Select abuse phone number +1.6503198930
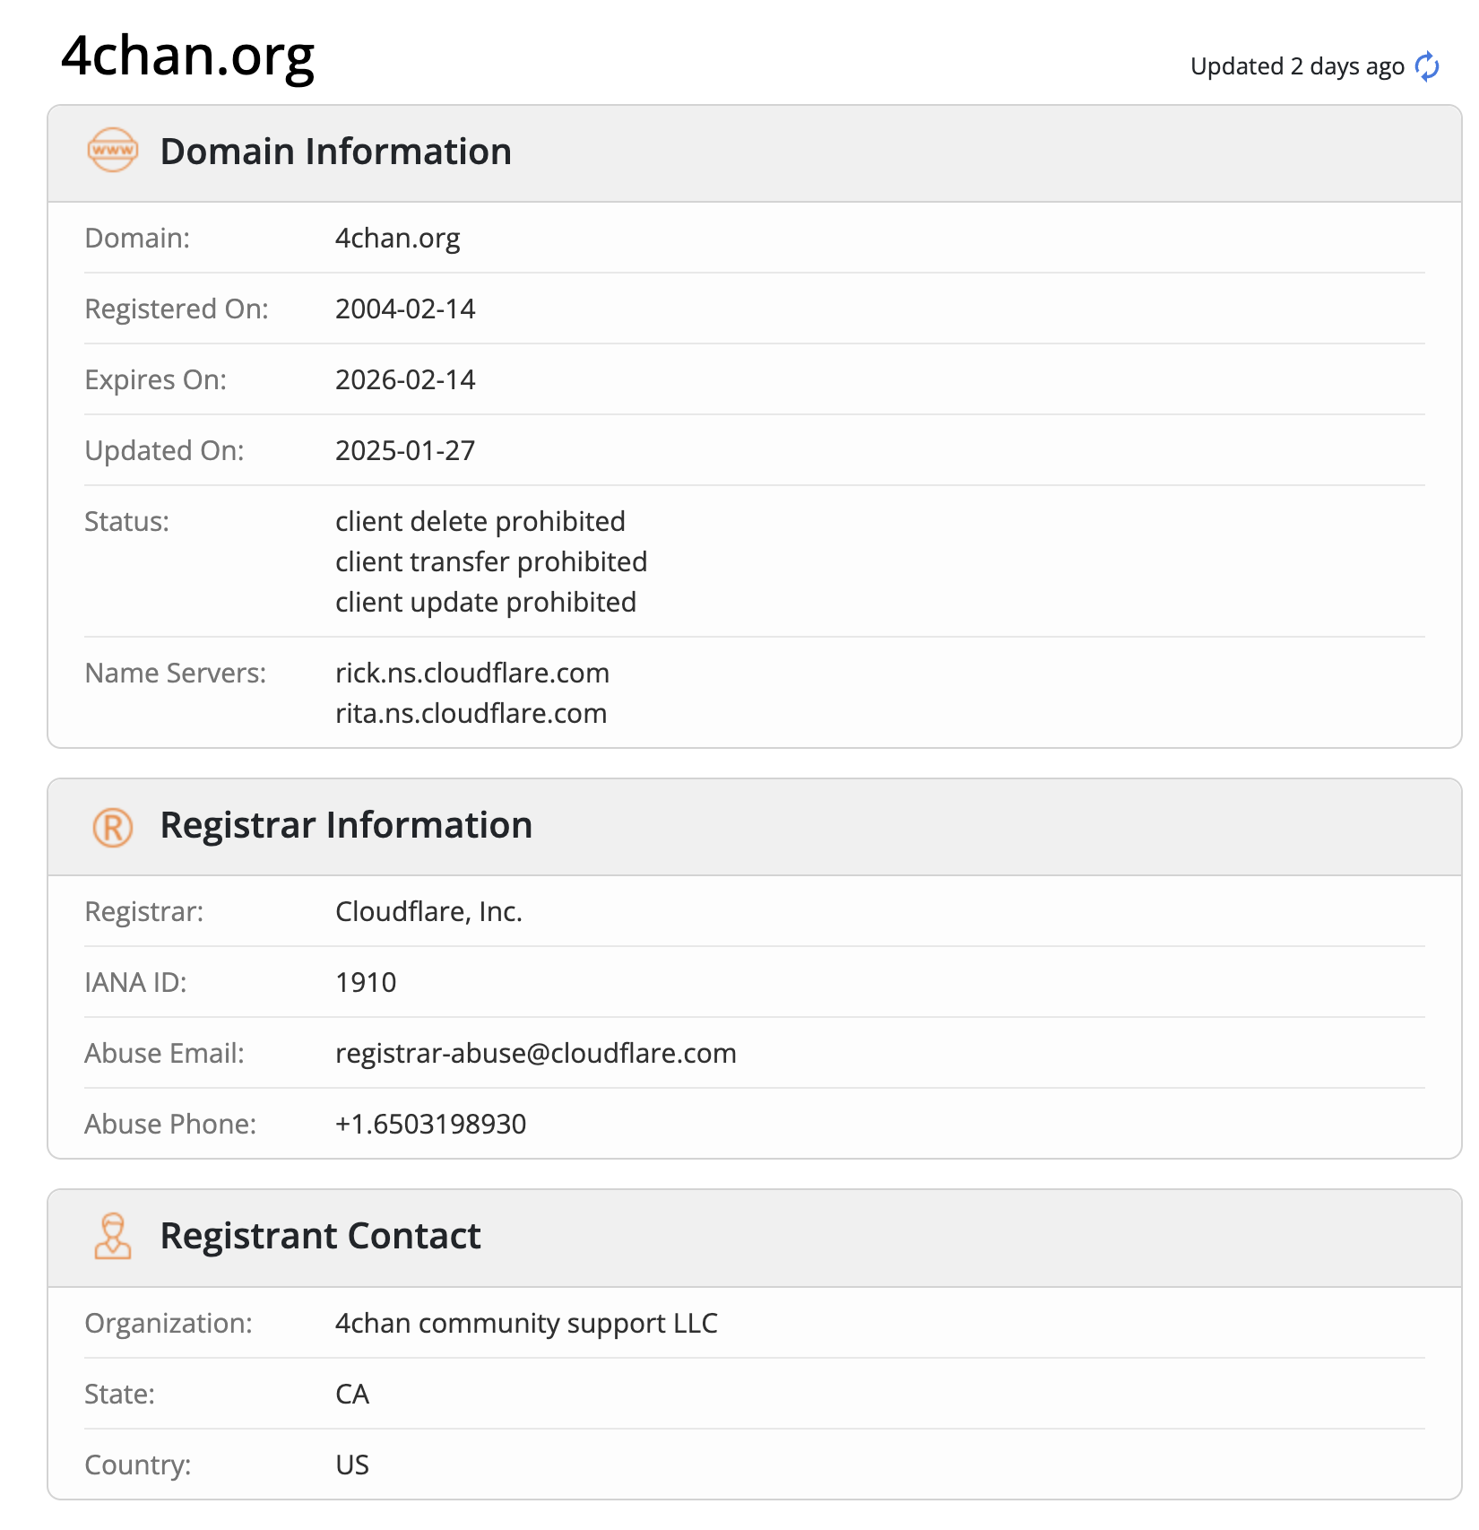The height and width of the screenshot is (1530, 1479). click(x=430, y=1124)
